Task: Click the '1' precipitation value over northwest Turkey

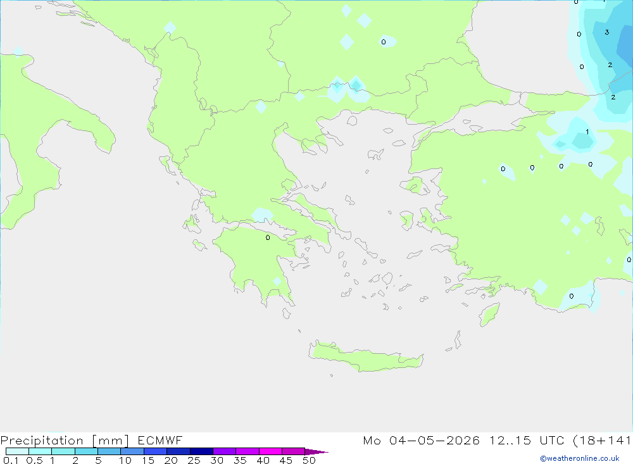Action: (587, 132)
